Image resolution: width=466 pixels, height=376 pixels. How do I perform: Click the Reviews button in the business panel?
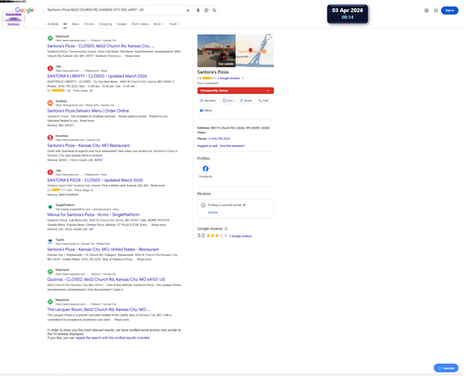[x=208, y=101]
